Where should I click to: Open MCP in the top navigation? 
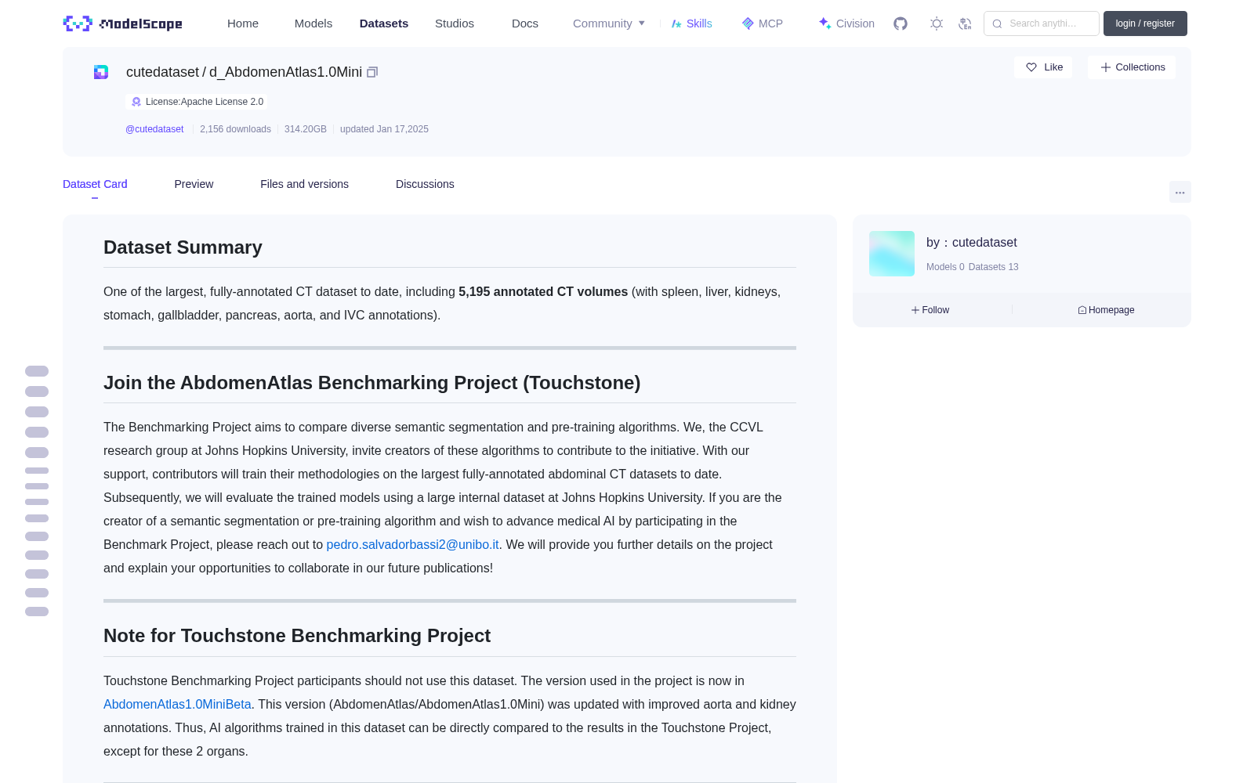[763, 23]
